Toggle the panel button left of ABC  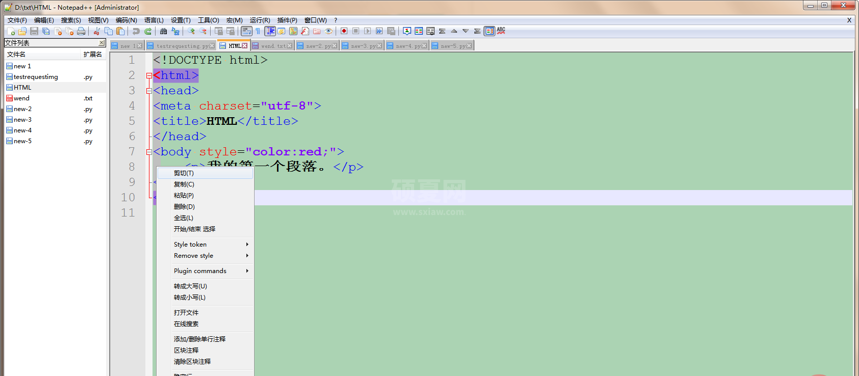click(489, 31)
